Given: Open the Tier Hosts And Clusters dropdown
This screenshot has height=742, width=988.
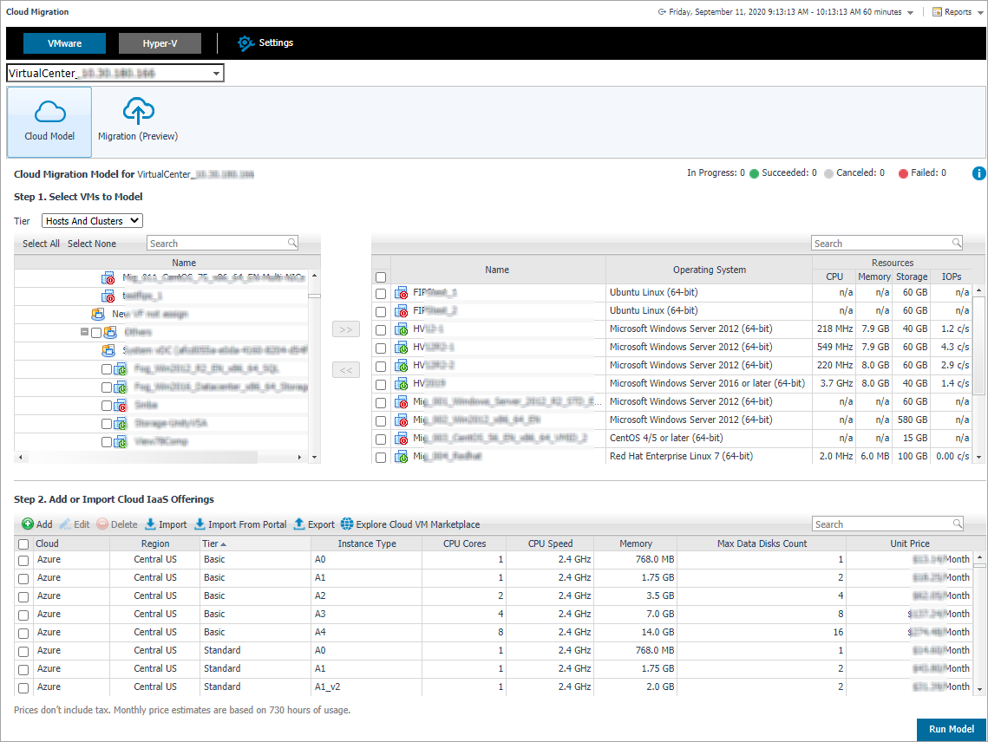Looking at the screenshot, I should tap(92, 221).
